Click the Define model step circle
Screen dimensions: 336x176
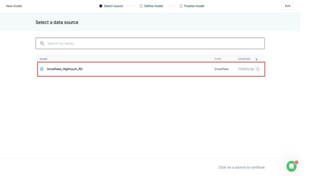click(141, 6)
